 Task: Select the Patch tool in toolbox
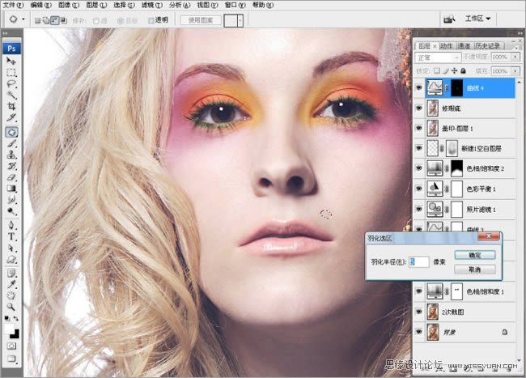[x=12, y=131]
